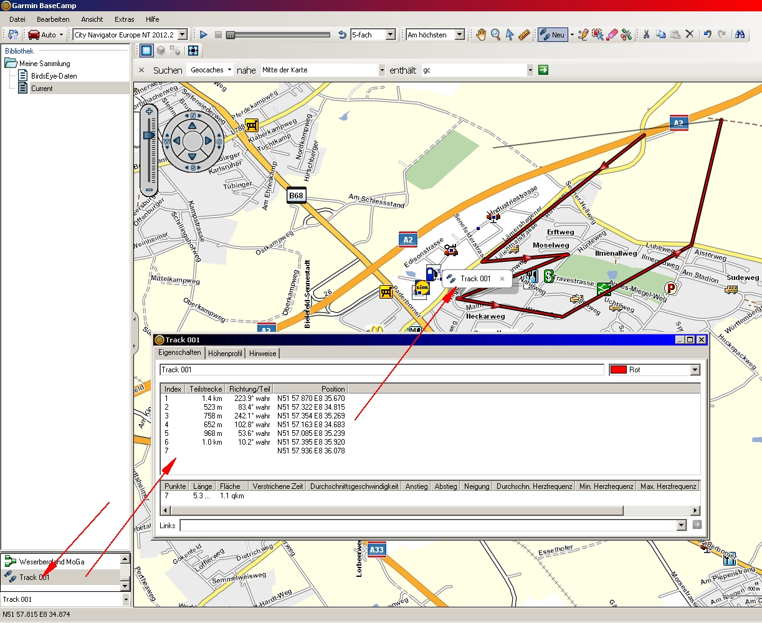Close the Track 001 map tooltip

(502, 279)
